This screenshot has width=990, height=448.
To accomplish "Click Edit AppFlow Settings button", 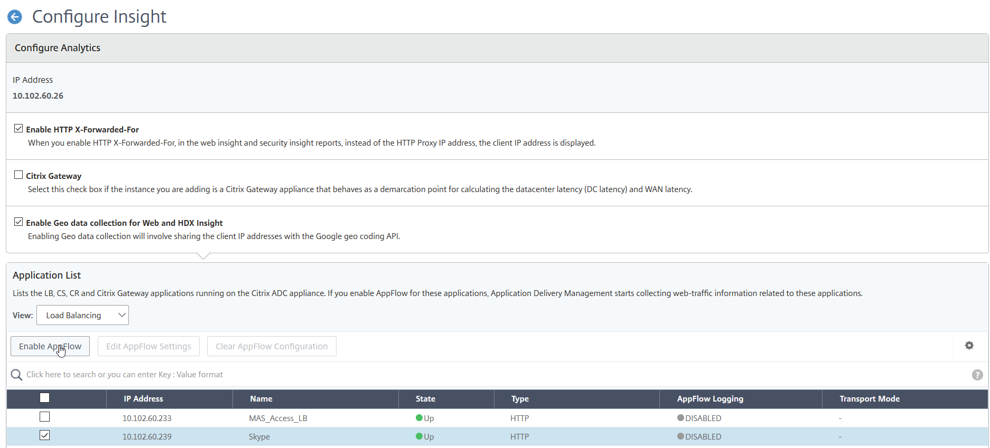I will (x=148, y=346).
